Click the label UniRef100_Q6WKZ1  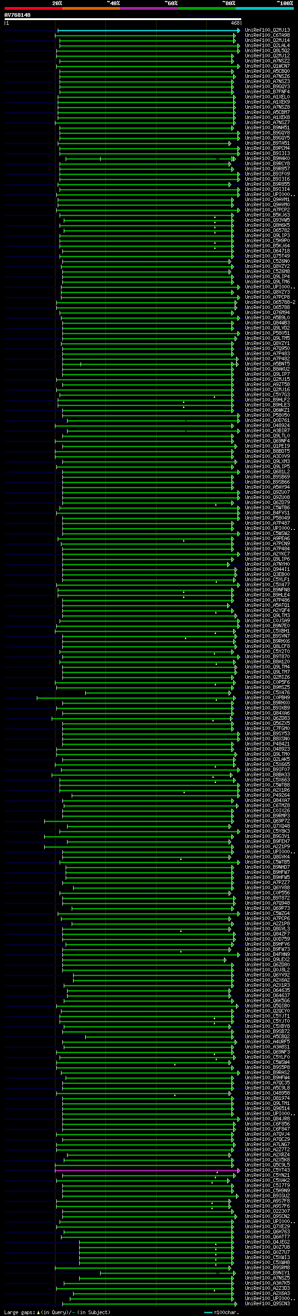(267, 410)
